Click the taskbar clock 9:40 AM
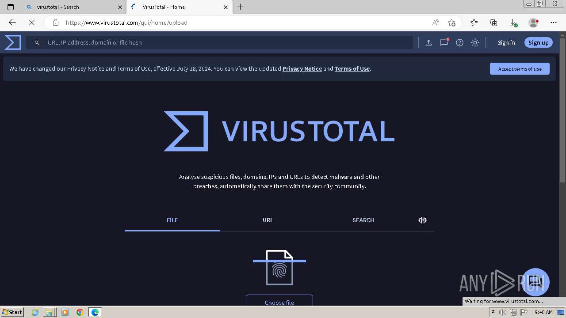 point(543,312)
